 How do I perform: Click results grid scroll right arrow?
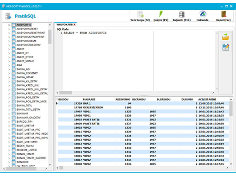[x=227, y=168]
